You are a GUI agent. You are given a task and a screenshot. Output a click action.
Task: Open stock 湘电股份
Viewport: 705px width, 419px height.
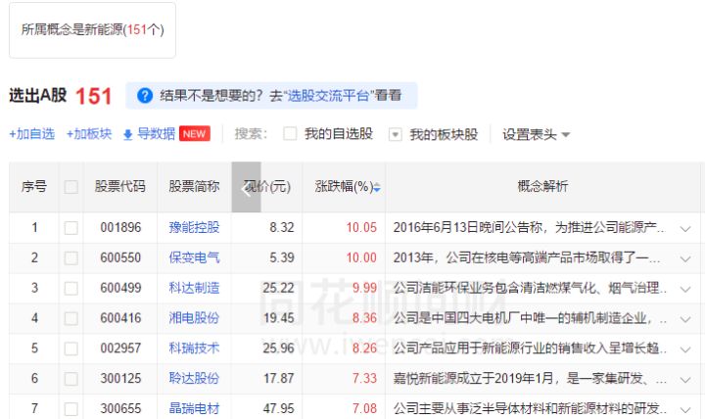click(194, 318)
